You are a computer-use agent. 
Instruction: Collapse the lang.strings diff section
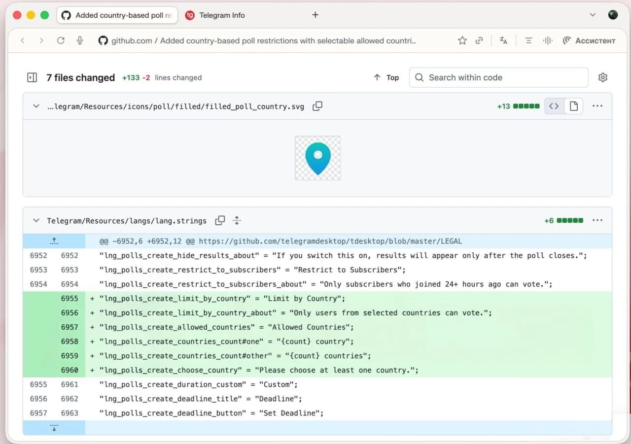pyautogui.click(x=36, y=220)
